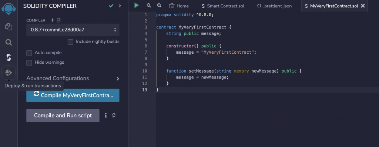Click line number 6 in the gutter

(146, 46)
